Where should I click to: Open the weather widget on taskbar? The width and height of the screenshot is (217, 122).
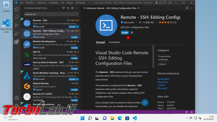click(10, 118)
